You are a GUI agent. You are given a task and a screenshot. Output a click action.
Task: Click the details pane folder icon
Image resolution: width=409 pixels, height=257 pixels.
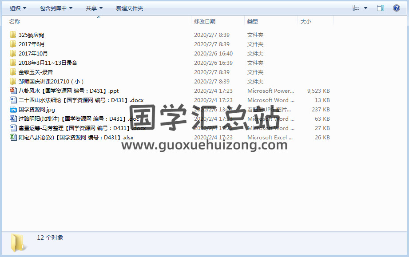tap(18, 243)
